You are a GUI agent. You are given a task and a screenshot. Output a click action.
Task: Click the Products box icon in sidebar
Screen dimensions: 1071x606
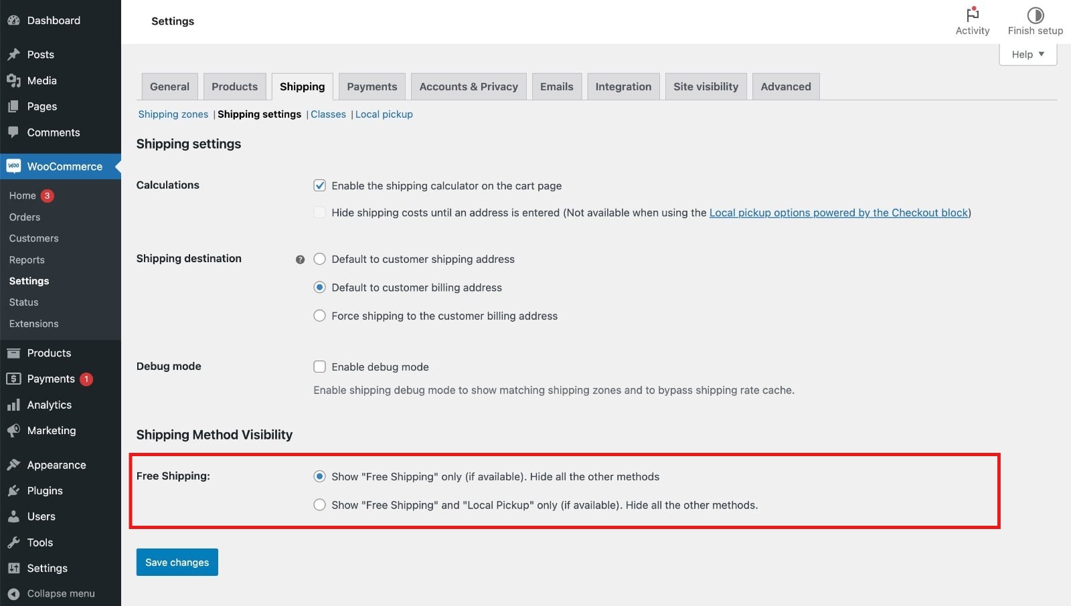click(13, 353)
